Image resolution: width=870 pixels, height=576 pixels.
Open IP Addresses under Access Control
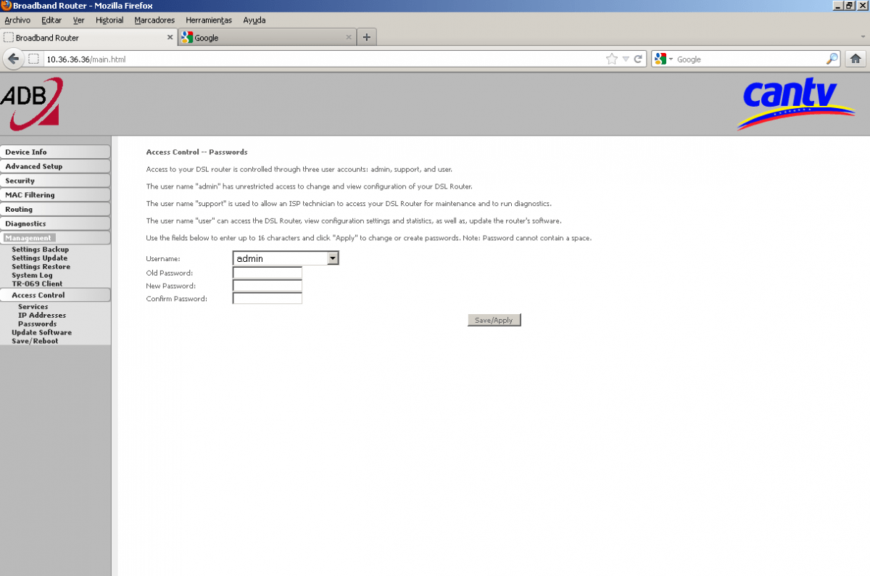pyautogui.click(x=42, y=316)
